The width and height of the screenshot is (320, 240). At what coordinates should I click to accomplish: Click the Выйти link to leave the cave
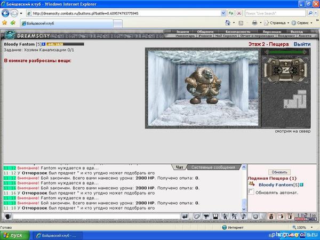[302, 44]
